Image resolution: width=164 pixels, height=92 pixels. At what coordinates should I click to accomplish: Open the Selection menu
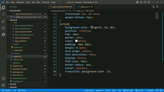(20, 2)
